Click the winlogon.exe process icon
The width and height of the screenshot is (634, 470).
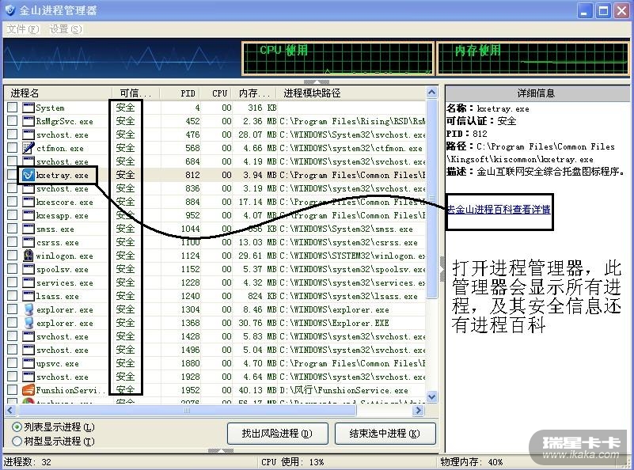click(x=28, y=256)
